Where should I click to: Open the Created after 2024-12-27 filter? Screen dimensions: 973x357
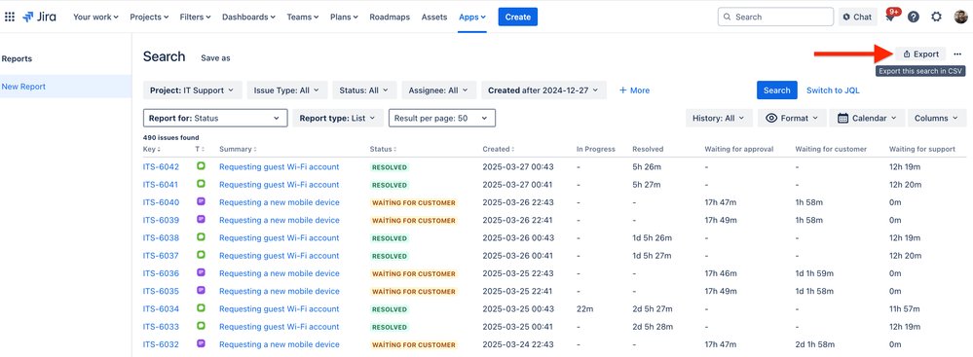(543, 90)
